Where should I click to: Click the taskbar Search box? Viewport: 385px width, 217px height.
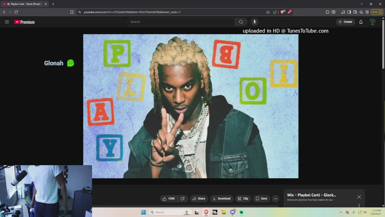(x=170, y=212)
